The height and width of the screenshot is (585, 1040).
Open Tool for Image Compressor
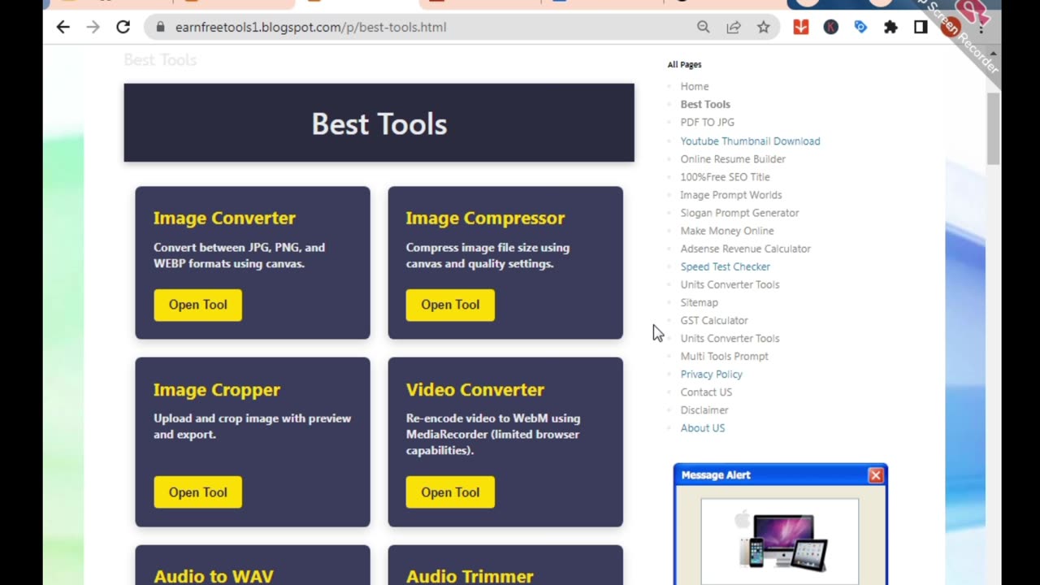click(x=450, y=305)
